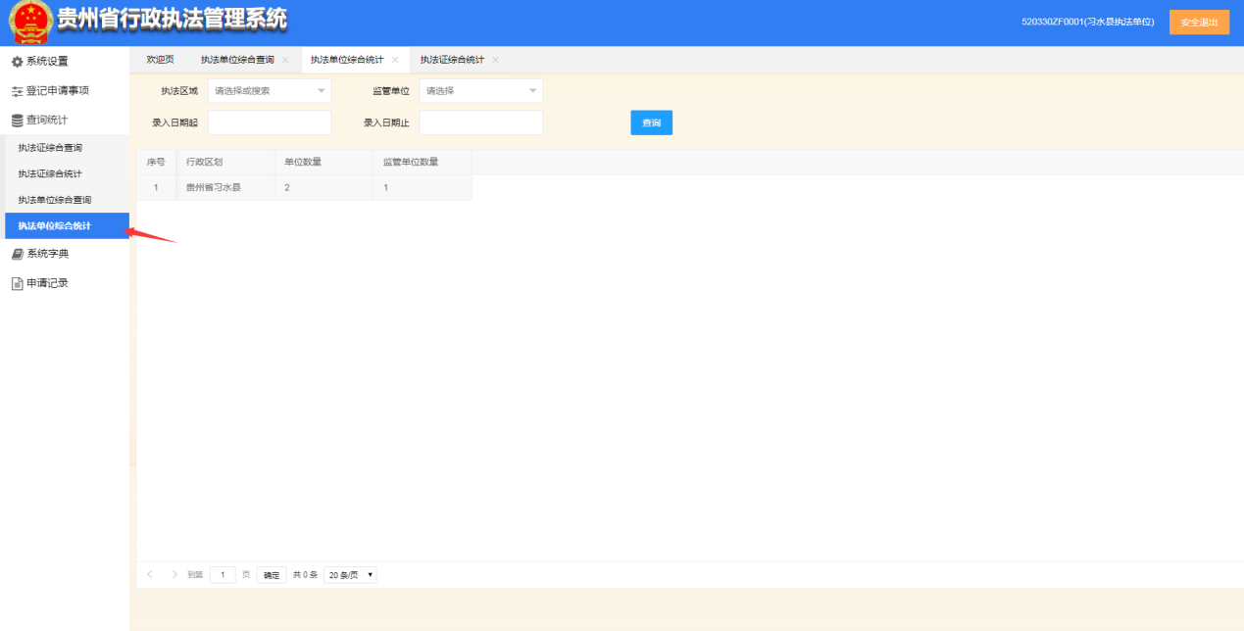Click the national emblem logo in header
The image size is (1244, 631).
[30, 22]
